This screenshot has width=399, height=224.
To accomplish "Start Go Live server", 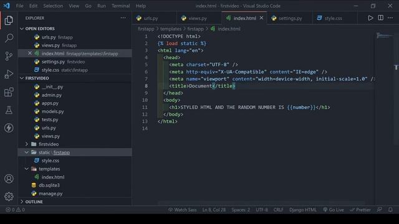I will pyautogui.click(x=334, y=210).
